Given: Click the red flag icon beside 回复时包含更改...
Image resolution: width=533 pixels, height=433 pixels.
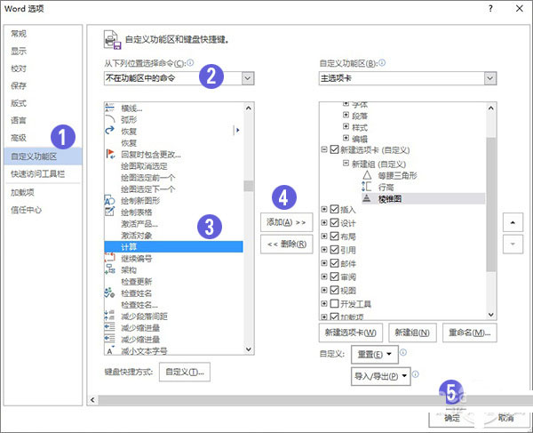Looking at the screenshot, I should point(110,154).
